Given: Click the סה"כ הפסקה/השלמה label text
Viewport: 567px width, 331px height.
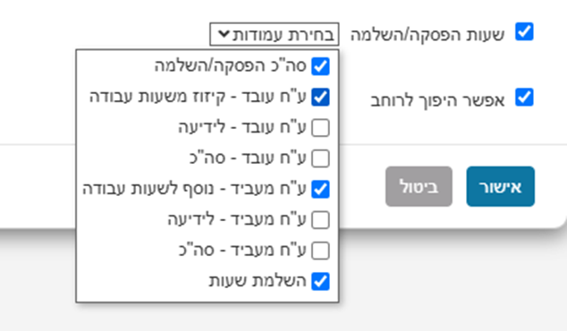Looking at the screenshot, I should [231, 66].
